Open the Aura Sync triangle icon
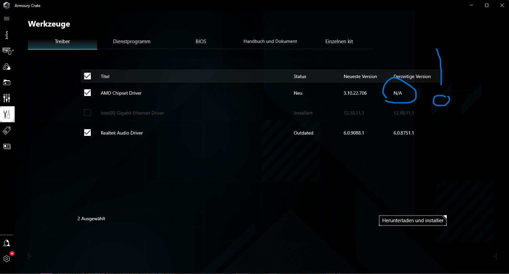509x274 pixels. pyautogui.click(x=7, y=67)
